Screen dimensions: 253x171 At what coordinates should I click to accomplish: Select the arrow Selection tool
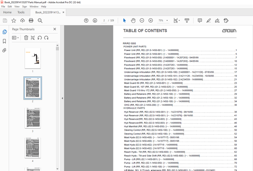coord(124,20)
